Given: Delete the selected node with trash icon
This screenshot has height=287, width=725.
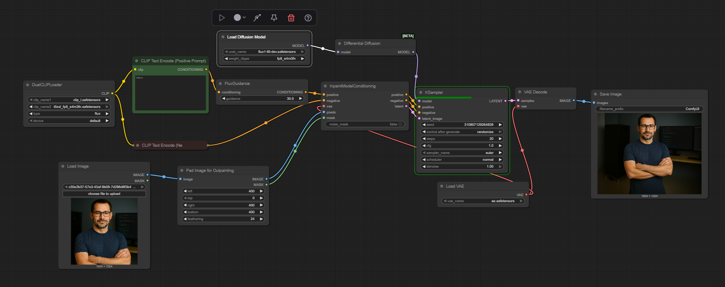Looking at the screenshot, I should point(291,18).
